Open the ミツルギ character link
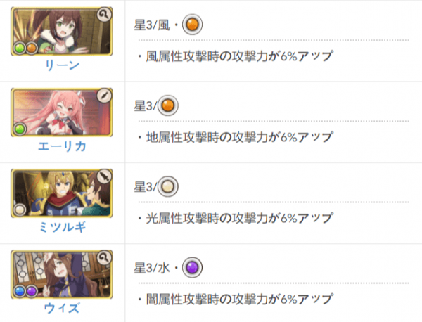422x322 pixels. tap(62, 228)
